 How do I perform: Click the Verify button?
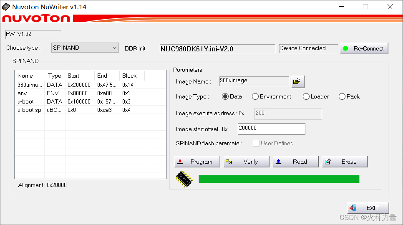[246, 162]
